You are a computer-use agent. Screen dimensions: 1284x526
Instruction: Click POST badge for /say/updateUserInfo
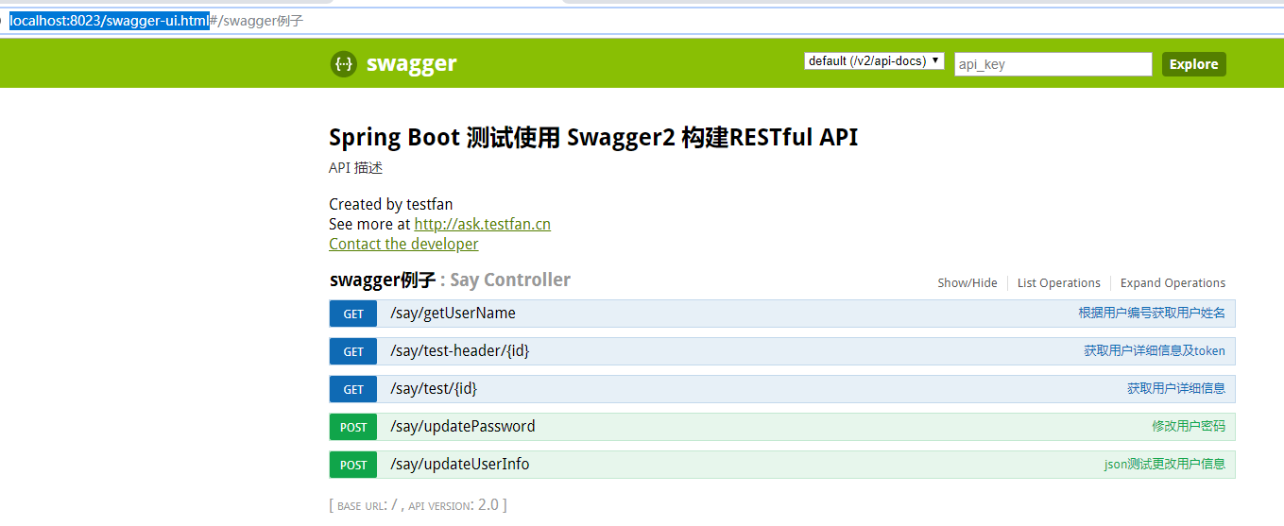(x=353, y=465)
